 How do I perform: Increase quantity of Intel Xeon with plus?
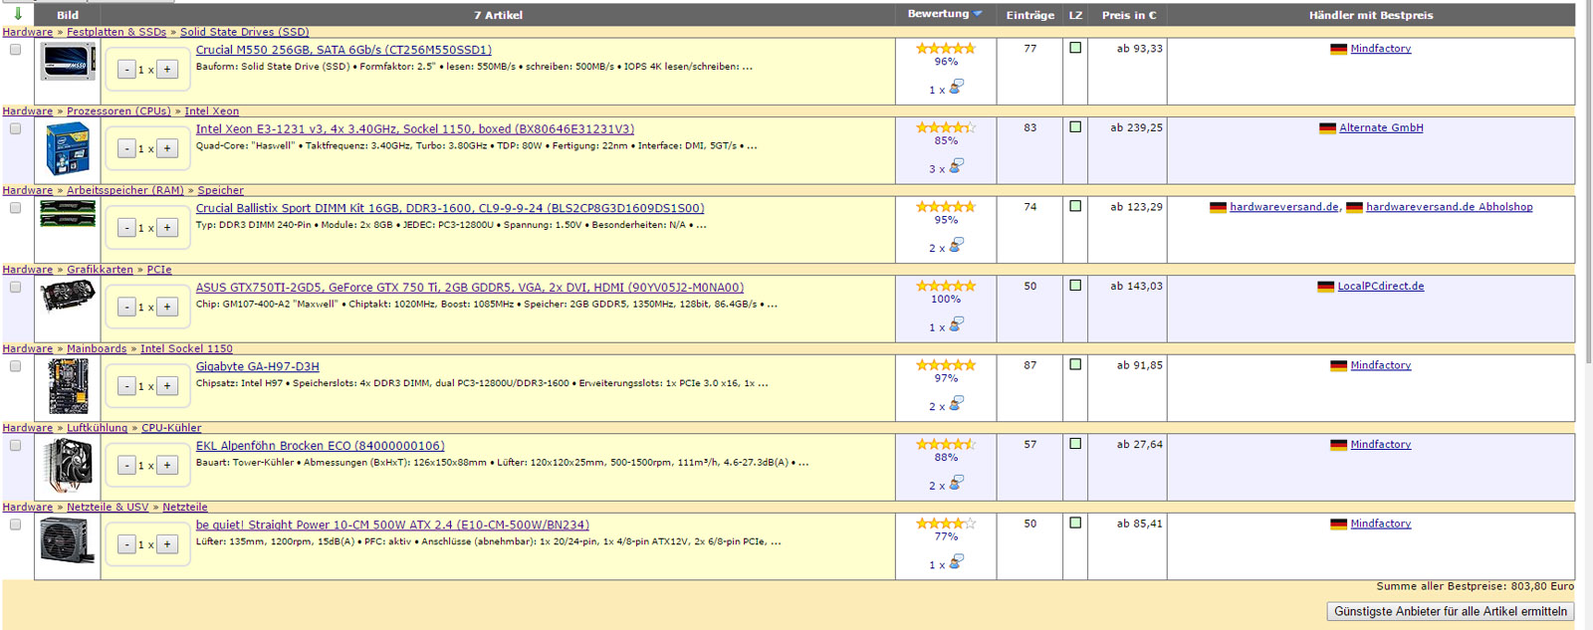[x=167, y=148]
